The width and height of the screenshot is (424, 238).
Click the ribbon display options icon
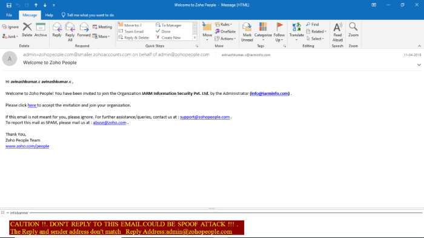coord(374,5)
